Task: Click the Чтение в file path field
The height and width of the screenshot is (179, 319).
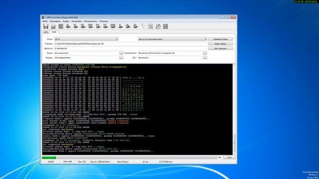Action: pos(131,44)
